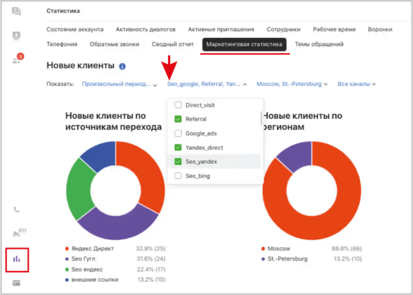Uncheck the Referral checkbox
The image size is (413, 295).
click(x=178, y=119)
